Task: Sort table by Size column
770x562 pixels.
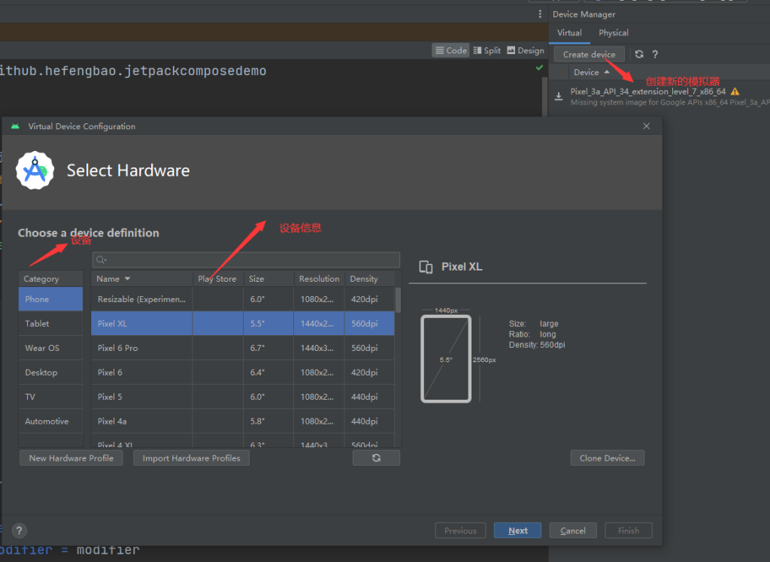Action: click(268, 279)
